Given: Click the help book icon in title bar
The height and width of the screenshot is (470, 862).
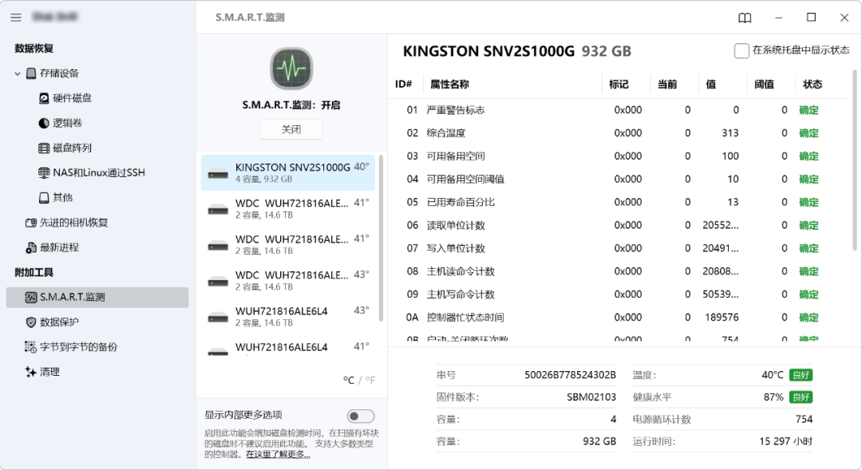Looking at the screenshot, I should [745, 18].
